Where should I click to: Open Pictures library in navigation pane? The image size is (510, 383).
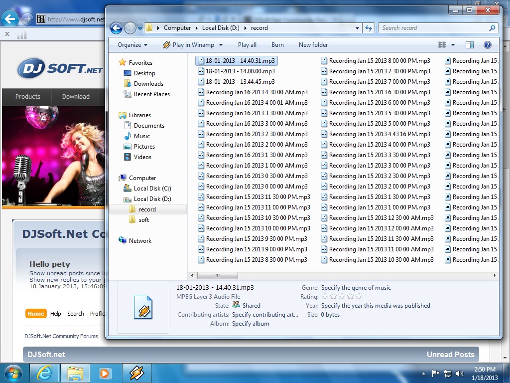coord(144,147)
